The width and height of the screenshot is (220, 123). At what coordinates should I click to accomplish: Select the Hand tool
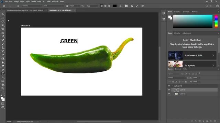coord(3,84)
